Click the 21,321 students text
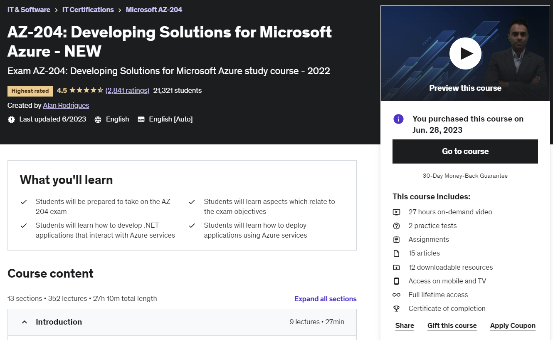Viewport: 553px width, 340px height. pyautogui.click(x=178, y=90)
